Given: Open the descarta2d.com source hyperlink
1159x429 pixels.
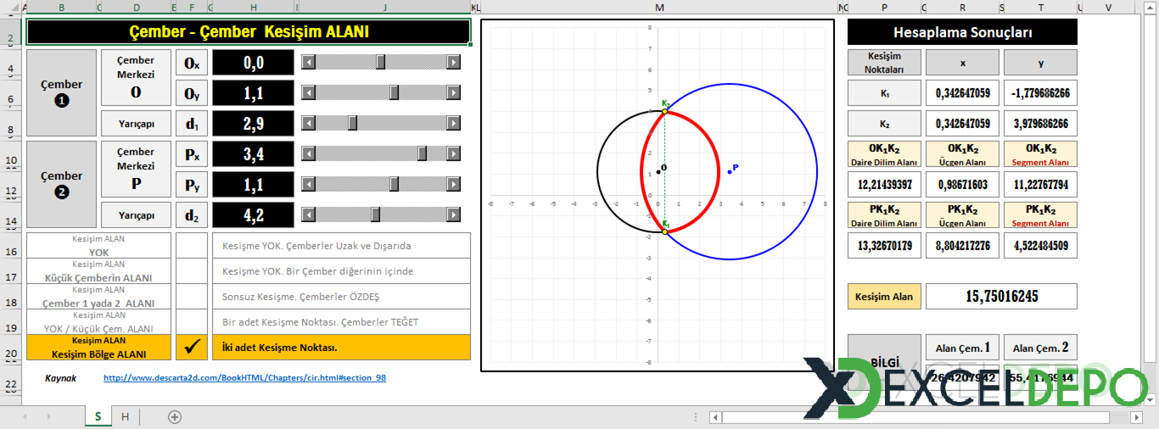Looking at the screenshot, I should coord(244,378).
